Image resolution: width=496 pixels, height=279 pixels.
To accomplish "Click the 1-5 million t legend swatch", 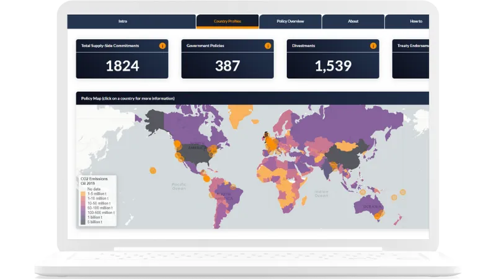I will [x=81, y=193].
